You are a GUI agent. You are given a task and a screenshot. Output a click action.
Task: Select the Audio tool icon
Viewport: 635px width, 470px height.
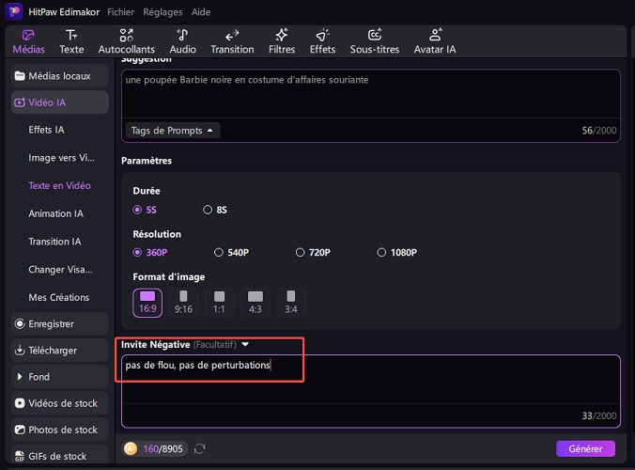pyautogui.click(x=182, y=41)
